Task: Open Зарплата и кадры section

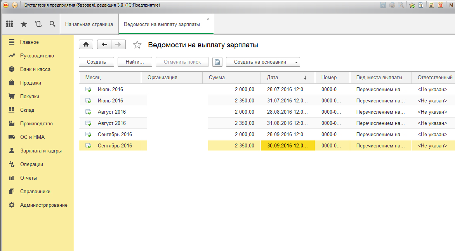Action: 41,151
